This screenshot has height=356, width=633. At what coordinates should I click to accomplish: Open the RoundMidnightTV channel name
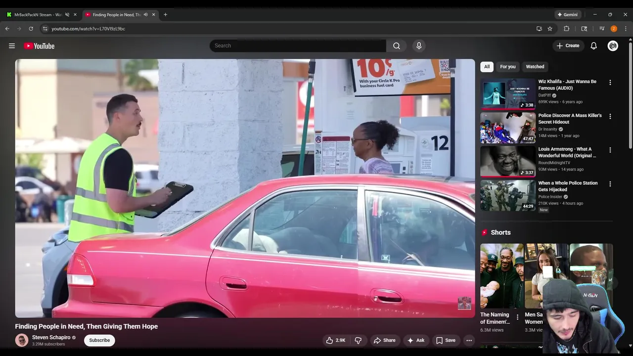coord(554,163)
